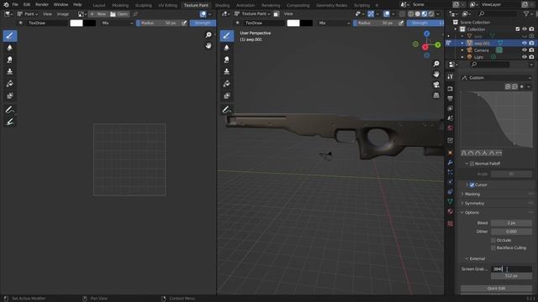The height and width of the screenshot is (302, 538).
Task: Toggle Collection exclude checkbox in outliner
Action: 518,29
